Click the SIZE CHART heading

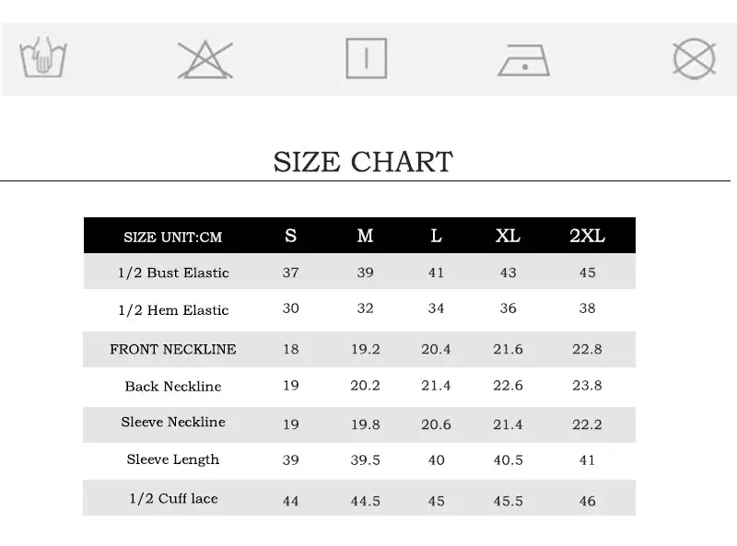pos(363,162)
